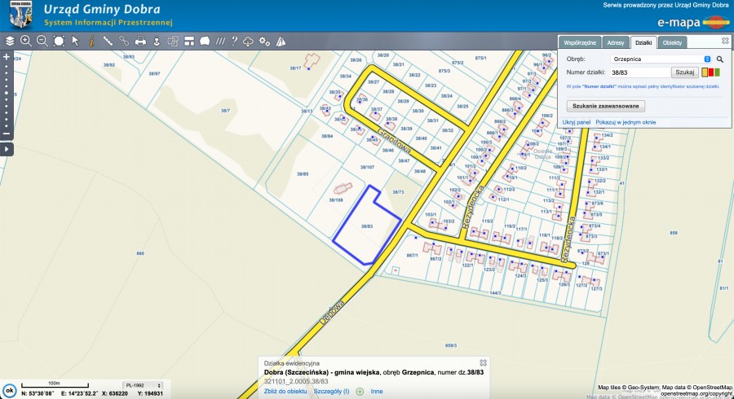Viewport: 734px width, 399px height.
Task: Activate the object info tool
Action: coord(92,40)
